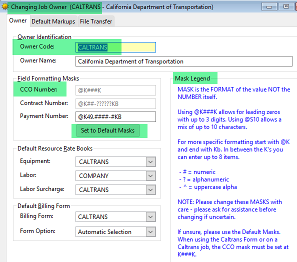Click the Labor Surcharge label

click(42, 189)
